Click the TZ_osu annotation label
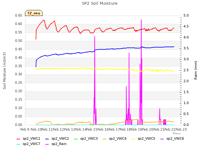 click(34, 13)
